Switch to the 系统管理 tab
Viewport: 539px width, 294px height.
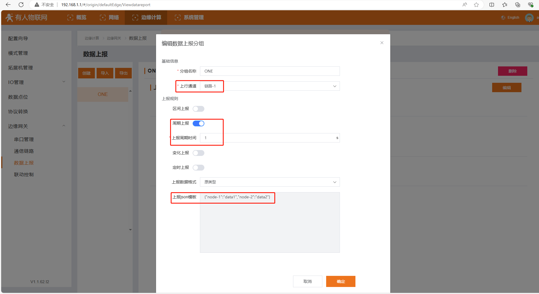(189, 18)
